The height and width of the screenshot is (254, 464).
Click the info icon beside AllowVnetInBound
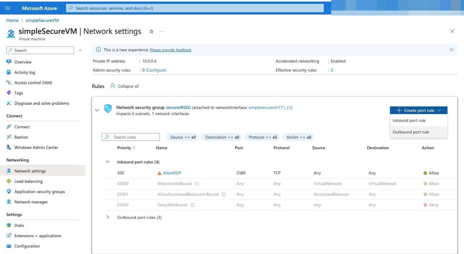[x=197, y=184]
